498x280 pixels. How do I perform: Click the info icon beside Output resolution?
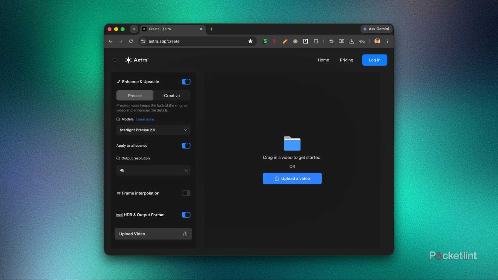coord(118,158)
